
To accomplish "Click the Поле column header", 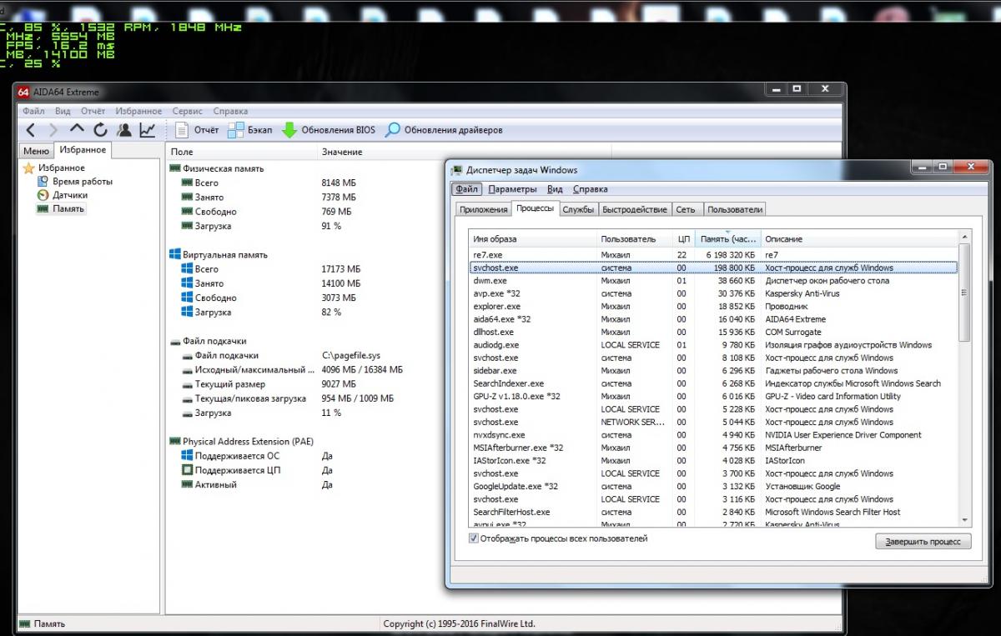I will [243, 152].
